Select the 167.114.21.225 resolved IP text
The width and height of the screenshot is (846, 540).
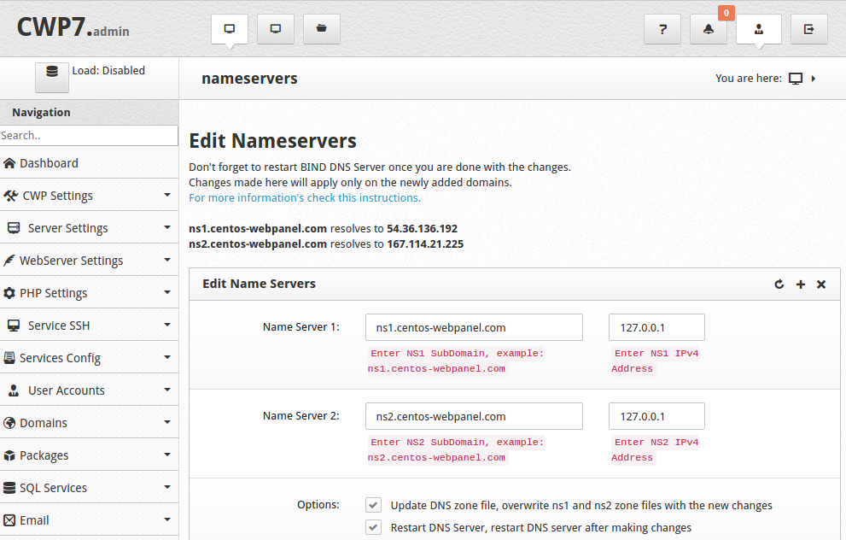point(425,244)
